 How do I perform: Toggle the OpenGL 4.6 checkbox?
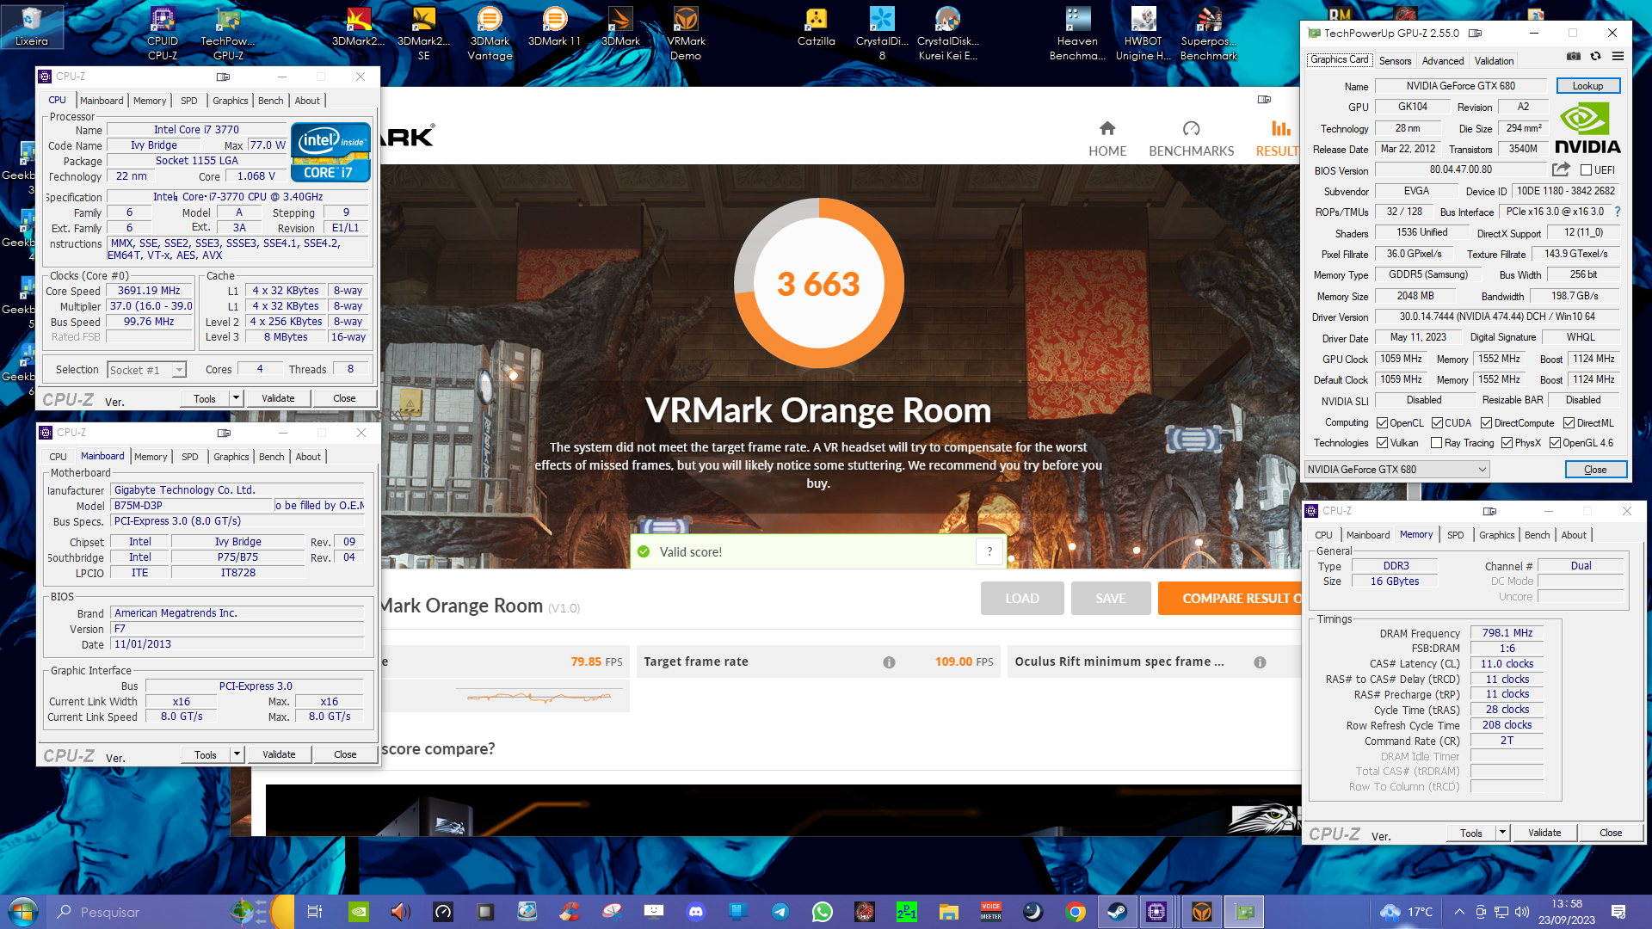click(x=1555, y=443)
